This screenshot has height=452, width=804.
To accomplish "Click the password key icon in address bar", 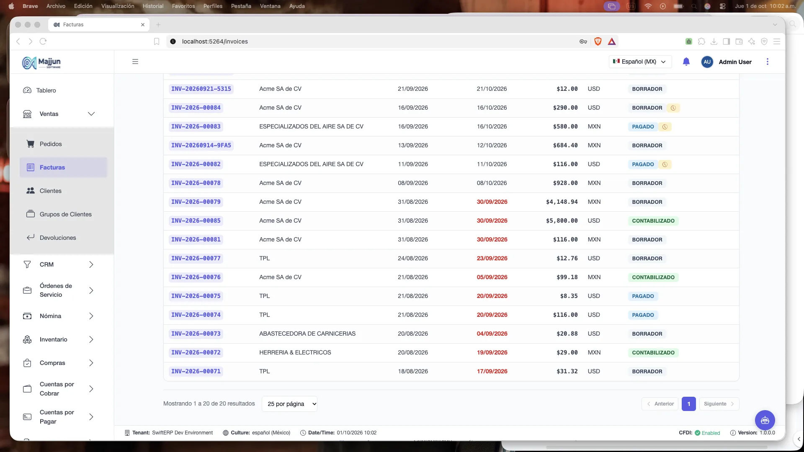I will [x=583, y=41].
